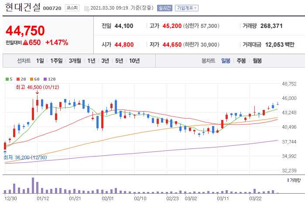The image size is (305, 205).
Task: Click the green 5-day moving average legend
Action: [x=9, y=79]
